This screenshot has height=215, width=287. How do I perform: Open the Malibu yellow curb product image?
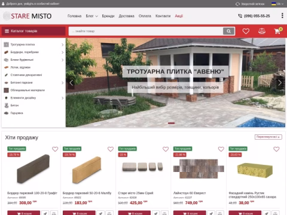(87, 170)
